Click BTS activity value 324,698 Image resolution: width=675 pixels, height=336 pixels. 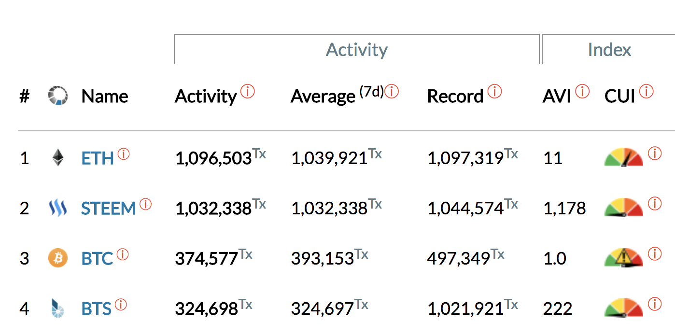click(207, 309)
